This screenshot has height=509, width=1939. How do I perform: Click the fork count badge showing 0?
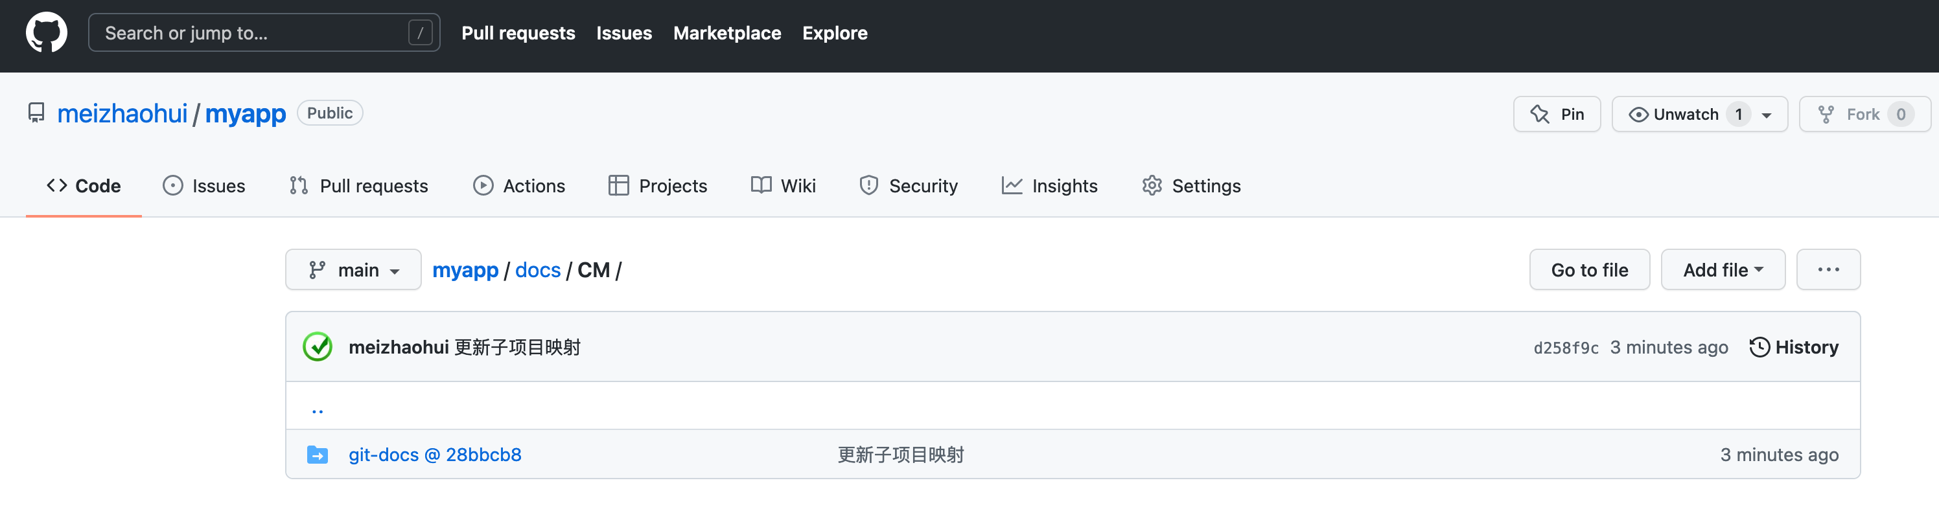(1901, 114)
